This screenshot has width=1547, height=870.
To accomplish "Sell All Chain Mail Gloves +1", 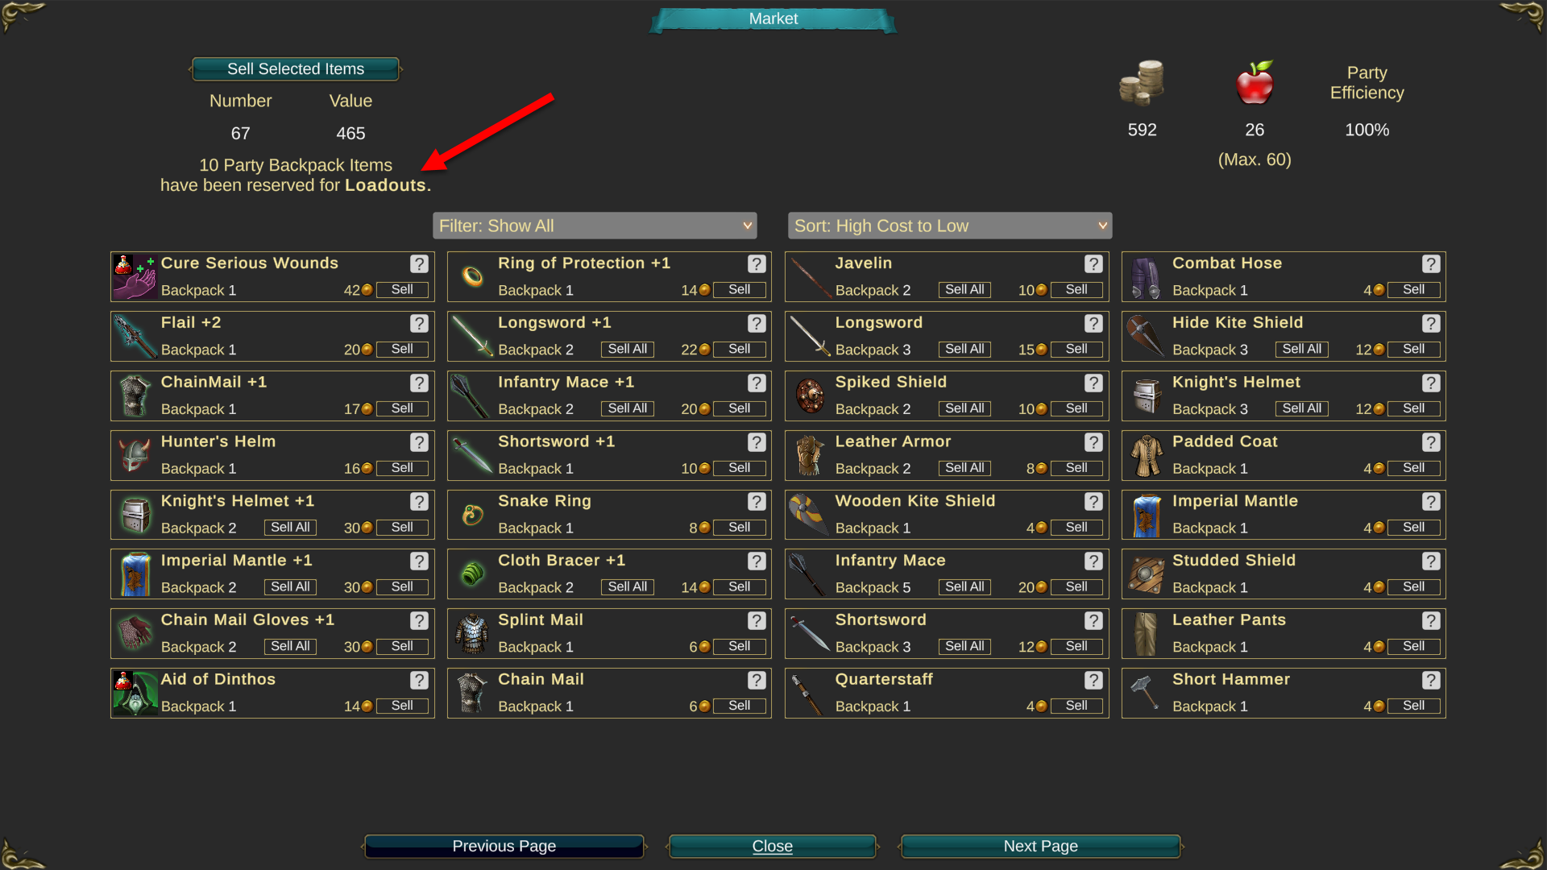I will (290, 646).
